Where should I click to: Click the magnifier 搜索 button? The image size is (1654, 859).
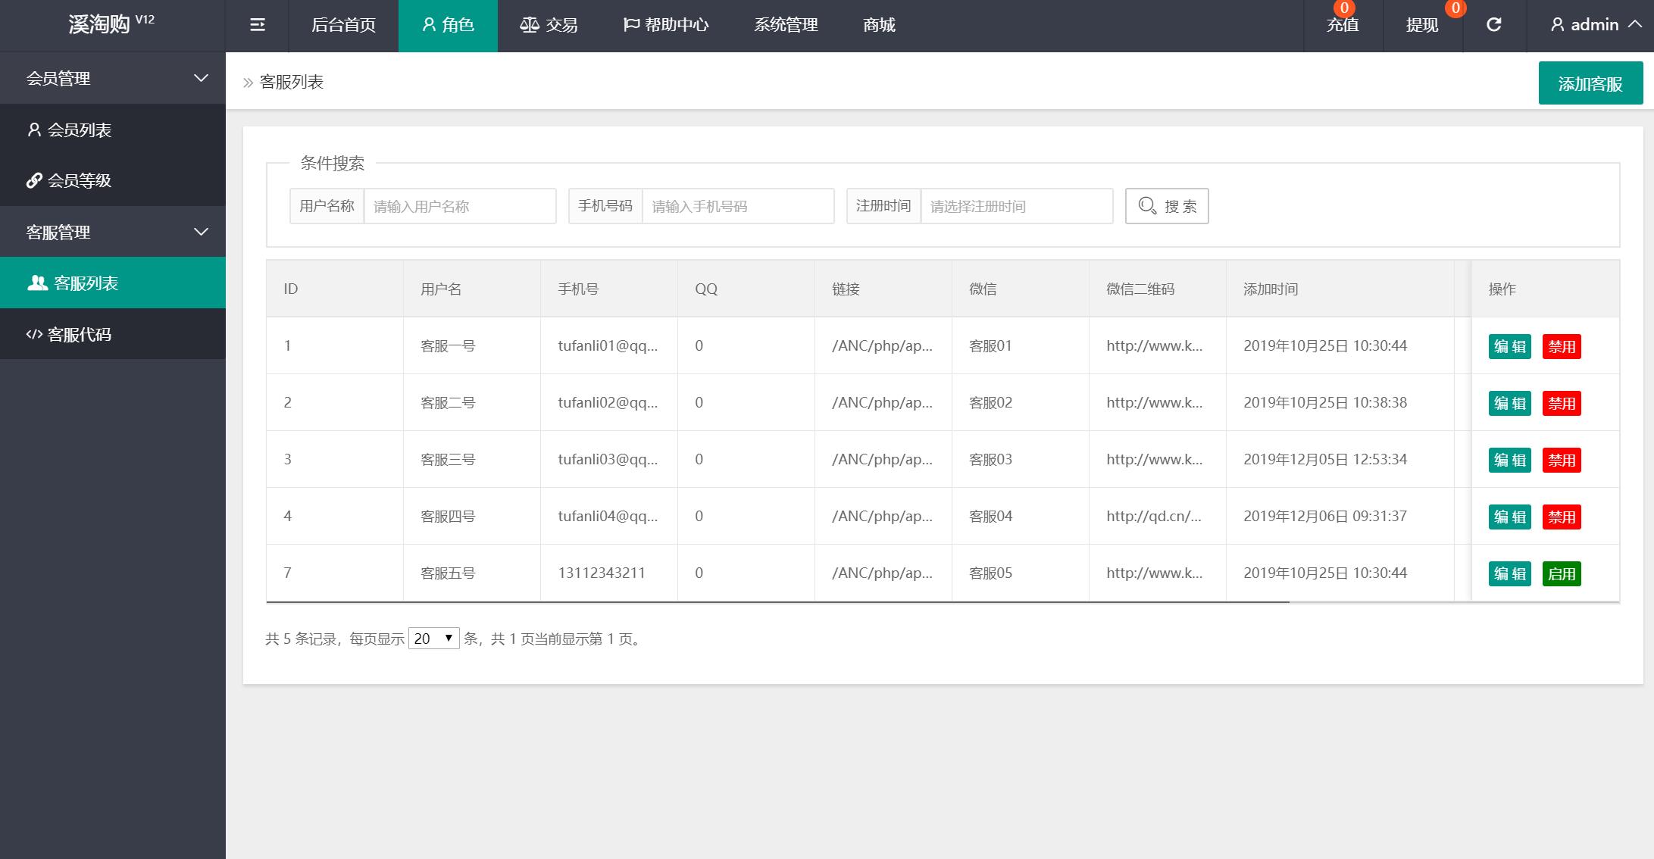[x=1166, y=206]
